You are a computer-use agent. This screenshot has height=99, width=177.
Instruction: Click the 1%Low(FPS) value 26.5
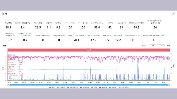(x=38, y=27)
